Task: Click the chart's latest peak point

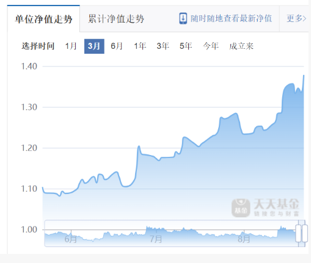Action: coord(304,76)
